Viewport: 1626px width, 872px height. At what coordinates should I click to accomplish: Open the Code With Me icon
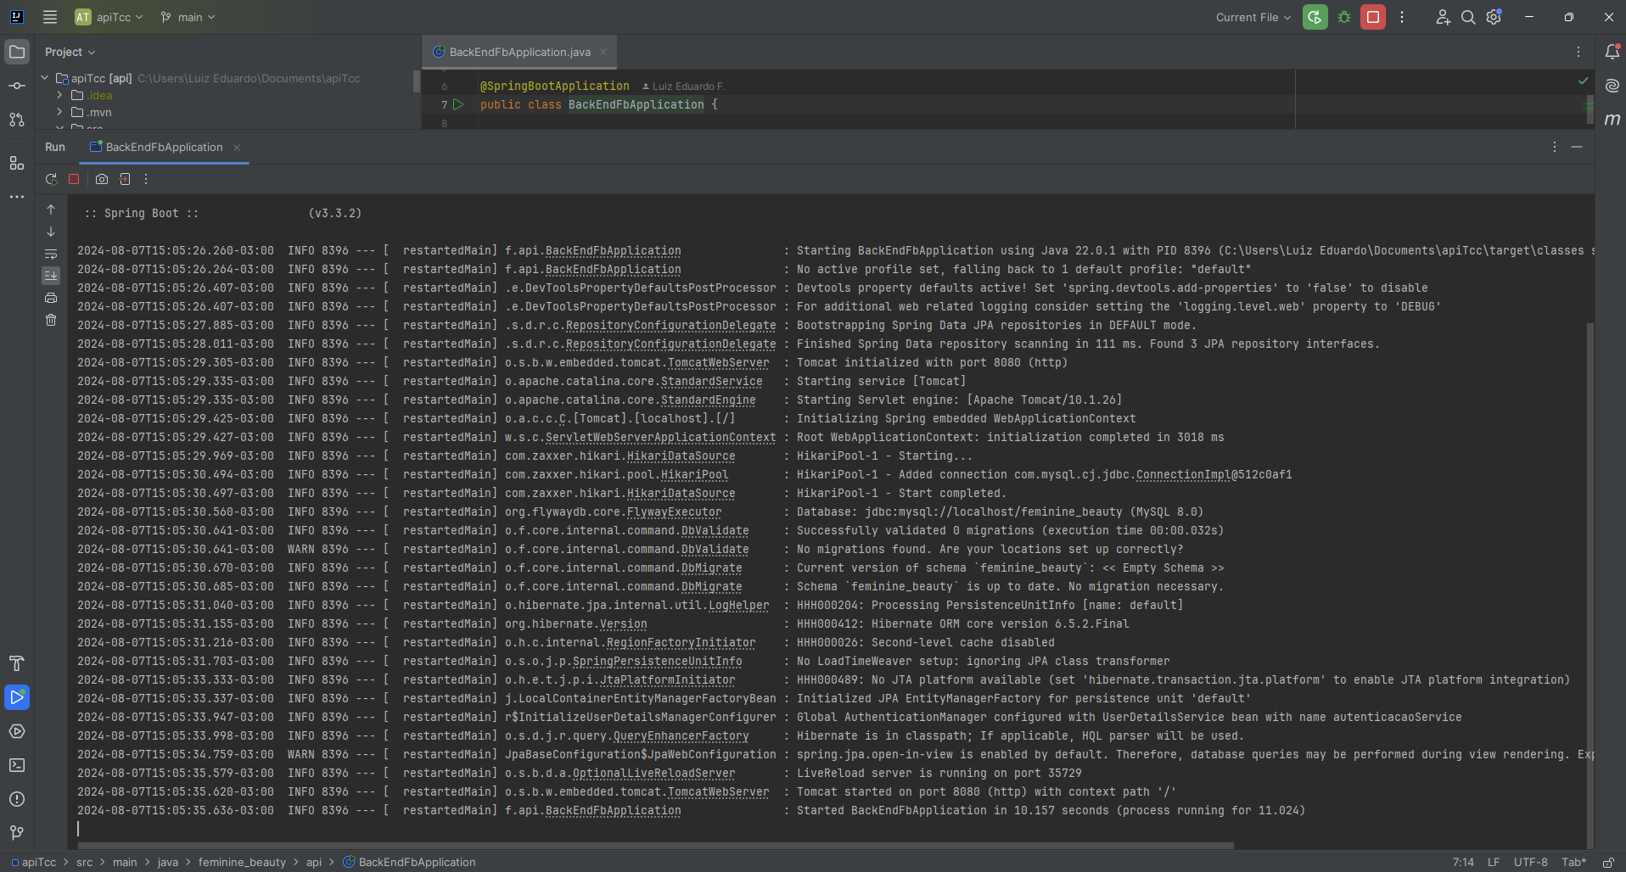(x=1443, y=17)
